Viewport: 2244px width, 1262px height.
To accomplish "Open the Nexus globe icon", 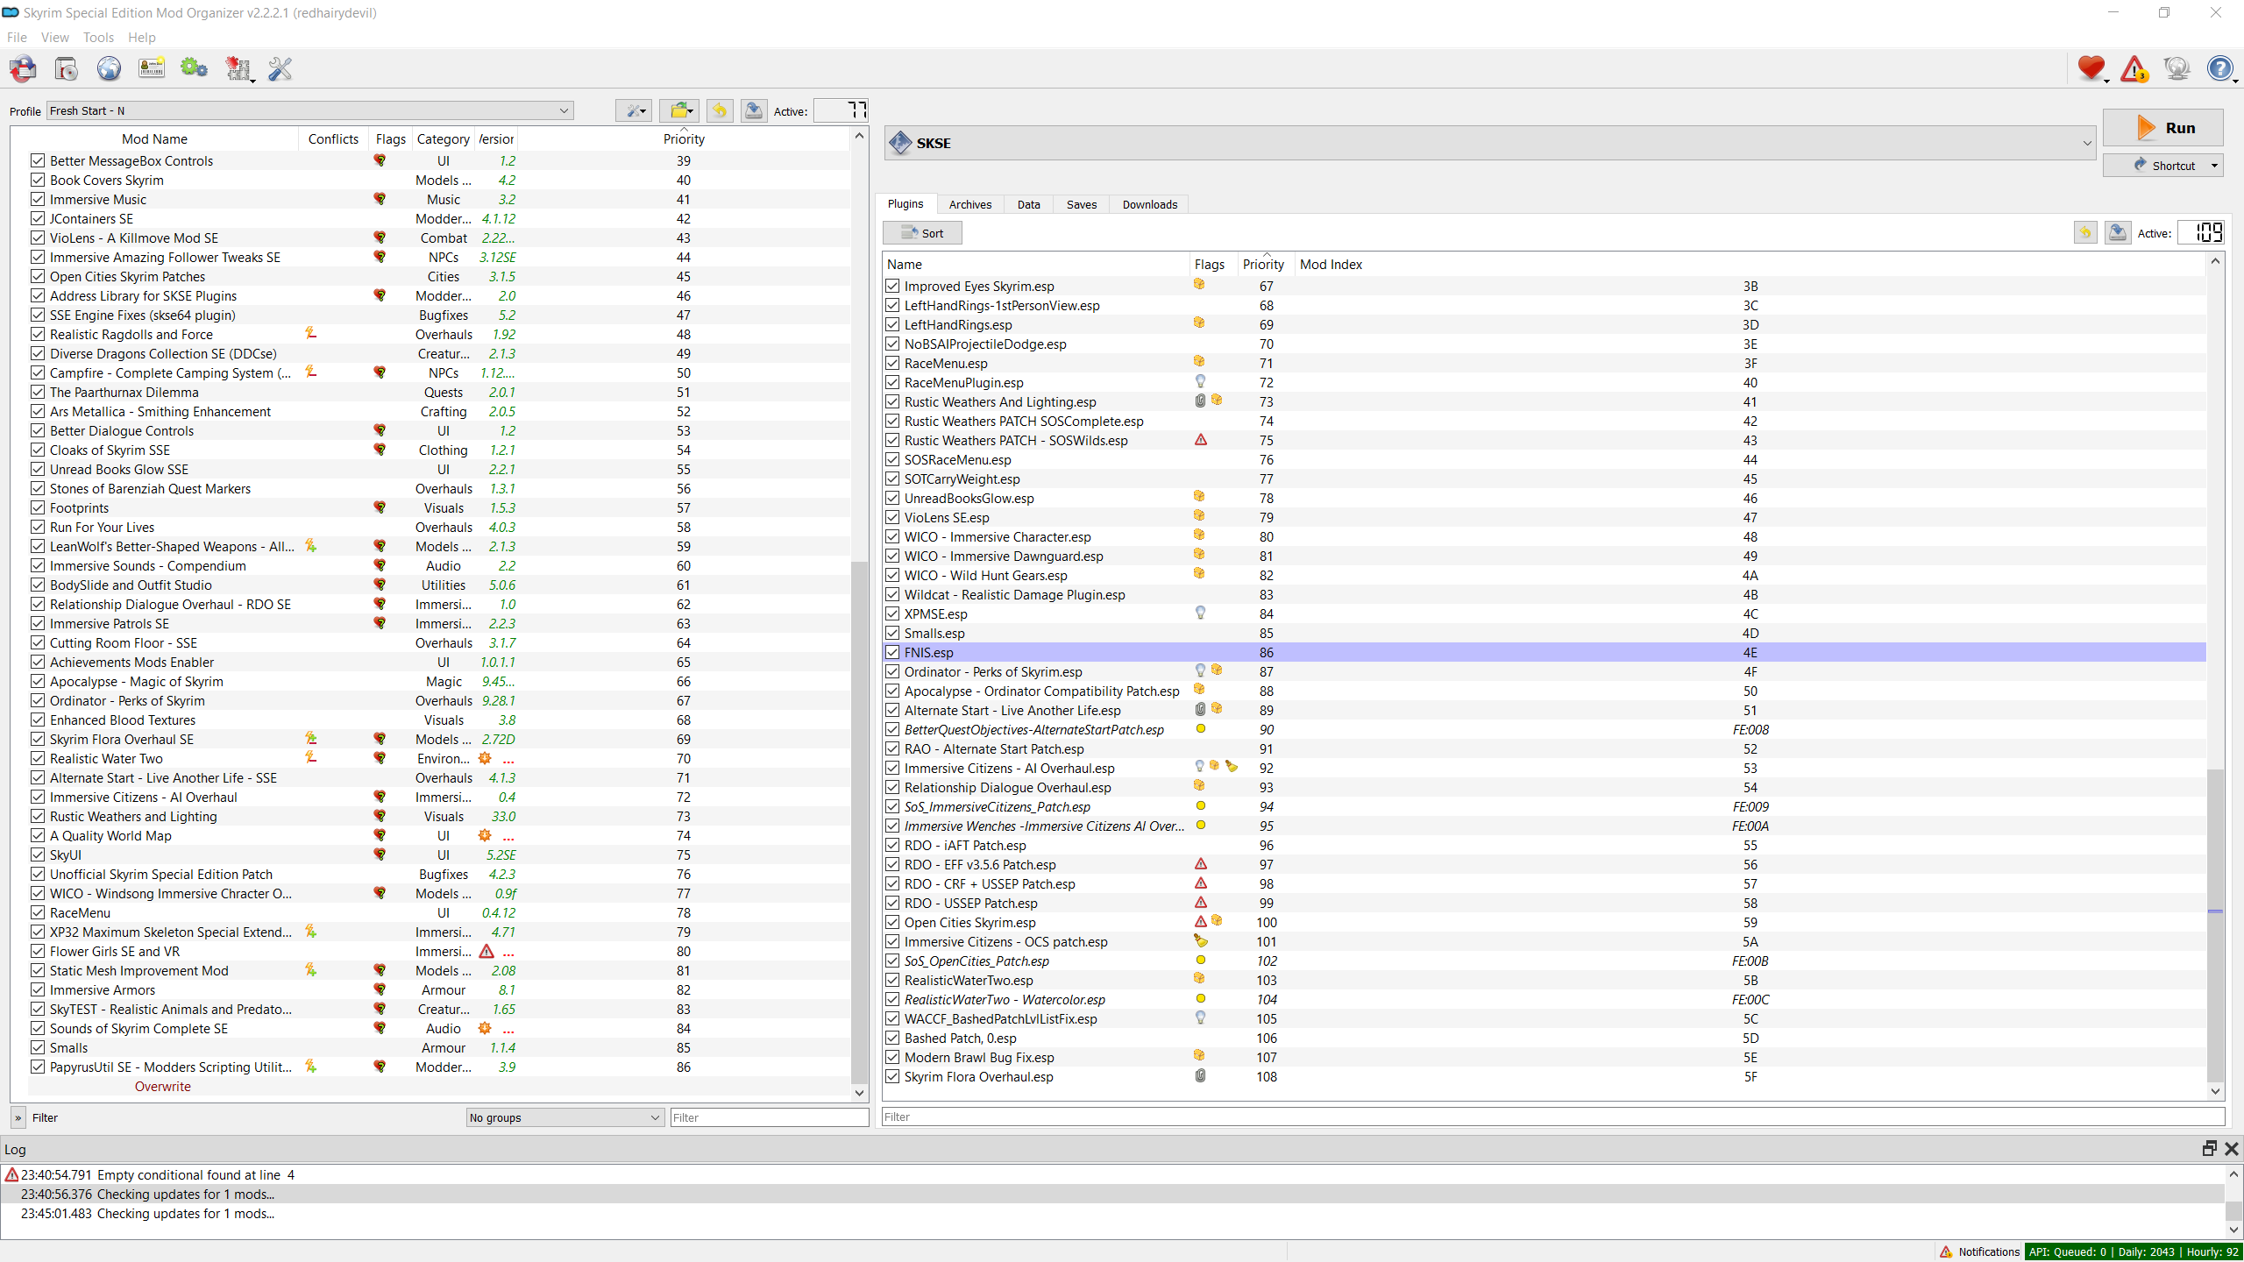I will [109, 68].
